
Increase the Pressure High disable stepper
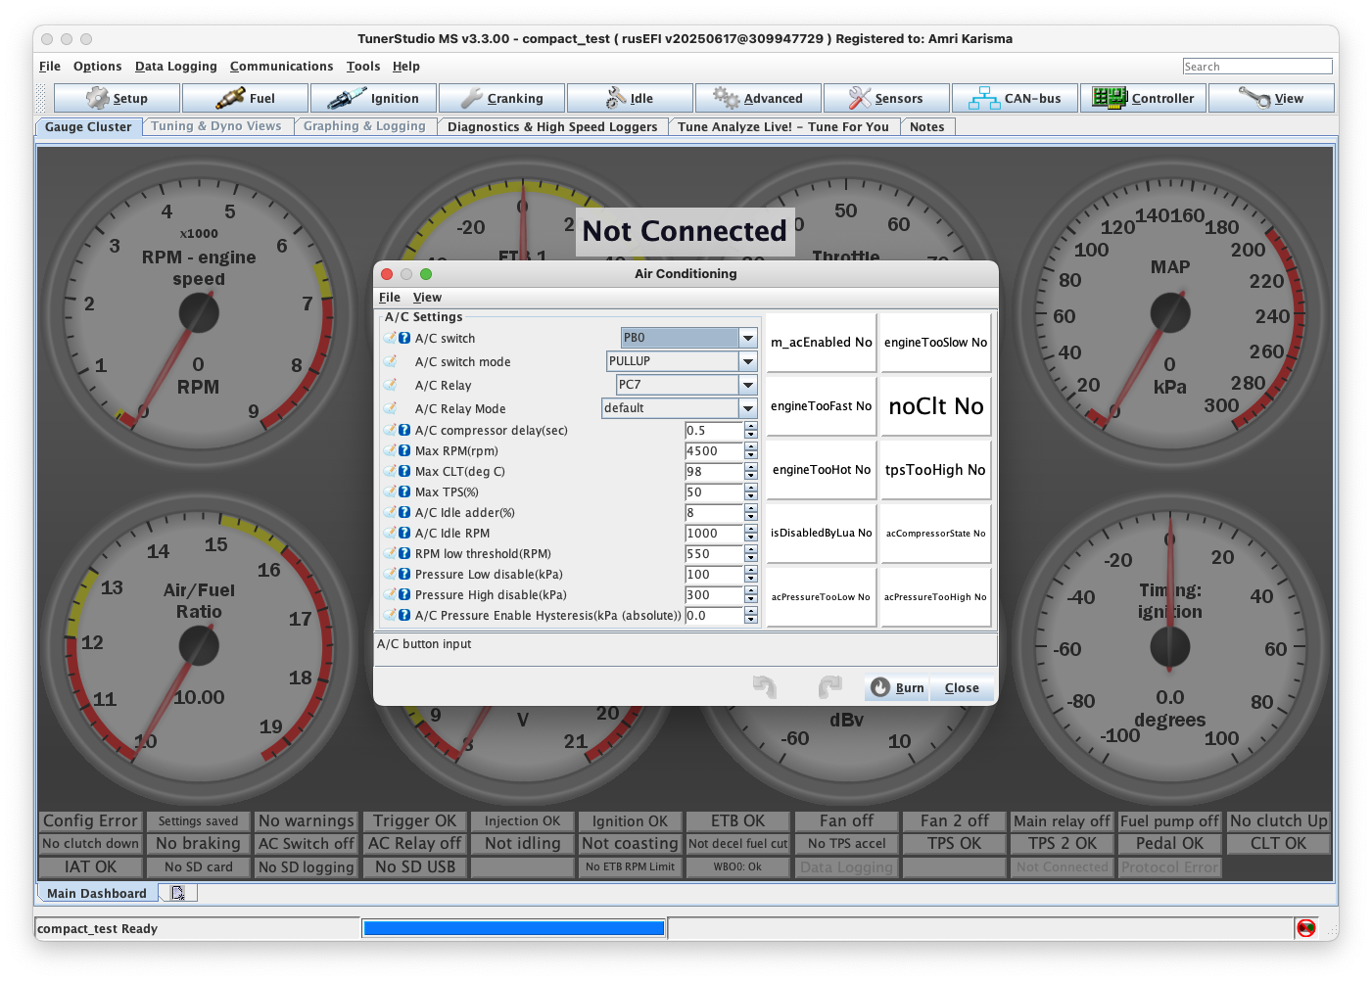click(751, 590)
